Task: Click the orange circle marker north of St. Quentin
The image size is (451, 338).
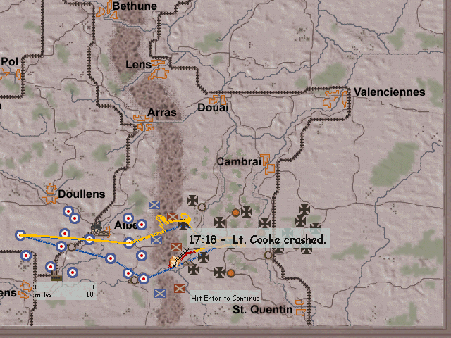Action: coord(230,273)
